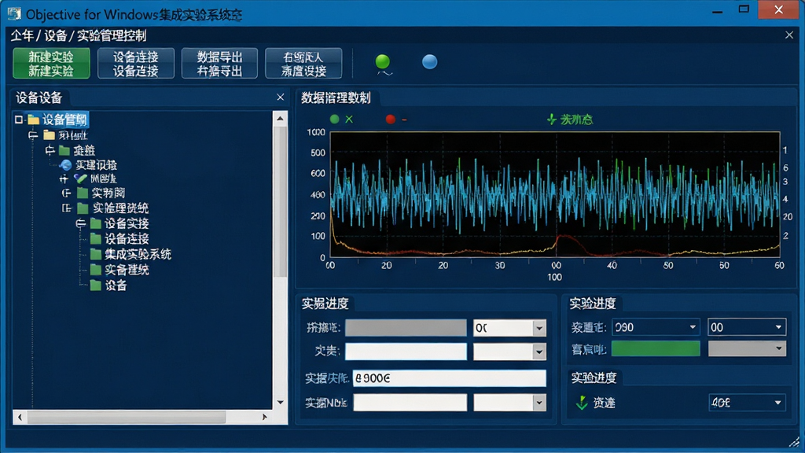Close the 设备设备 side panel
Image resolution: width=805 pixels, height=453 pixels.
tap(281, 97)
